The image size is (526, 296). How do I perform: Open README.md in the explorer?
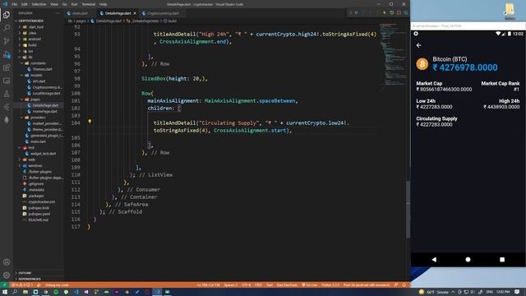click(x=39, y=220)
